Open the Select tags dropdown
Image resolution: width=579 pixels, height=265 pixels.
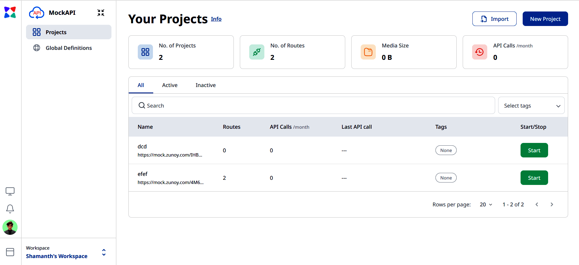coord(531,105)
